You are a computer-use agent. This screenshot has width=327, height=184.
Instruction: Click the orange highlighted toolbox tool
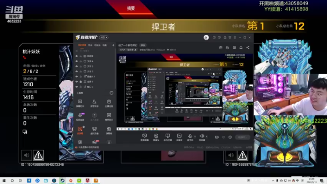point(80,130)
